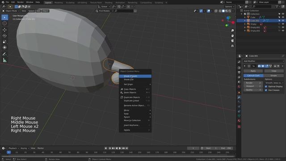Select the Cursor tool

4,23
